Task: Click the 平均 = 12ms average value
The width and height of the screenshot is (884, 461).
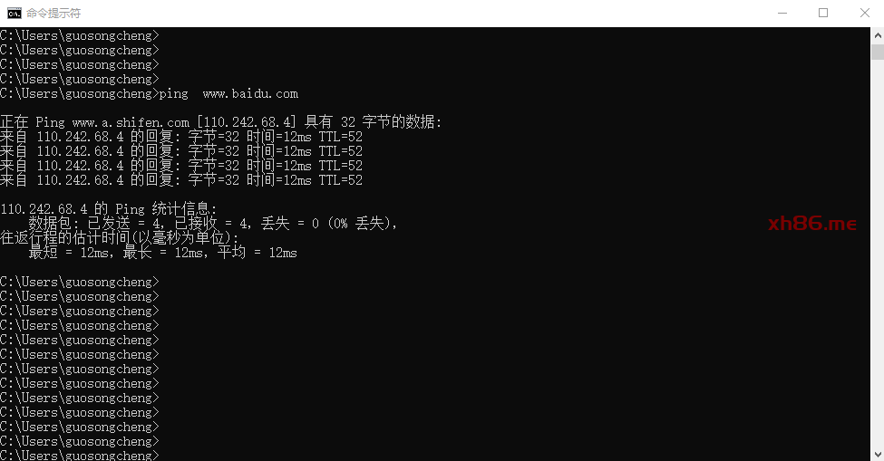Action: pyautogui.click(x=257, y=252)
